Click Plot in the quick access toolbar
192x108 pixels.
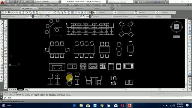22,2
